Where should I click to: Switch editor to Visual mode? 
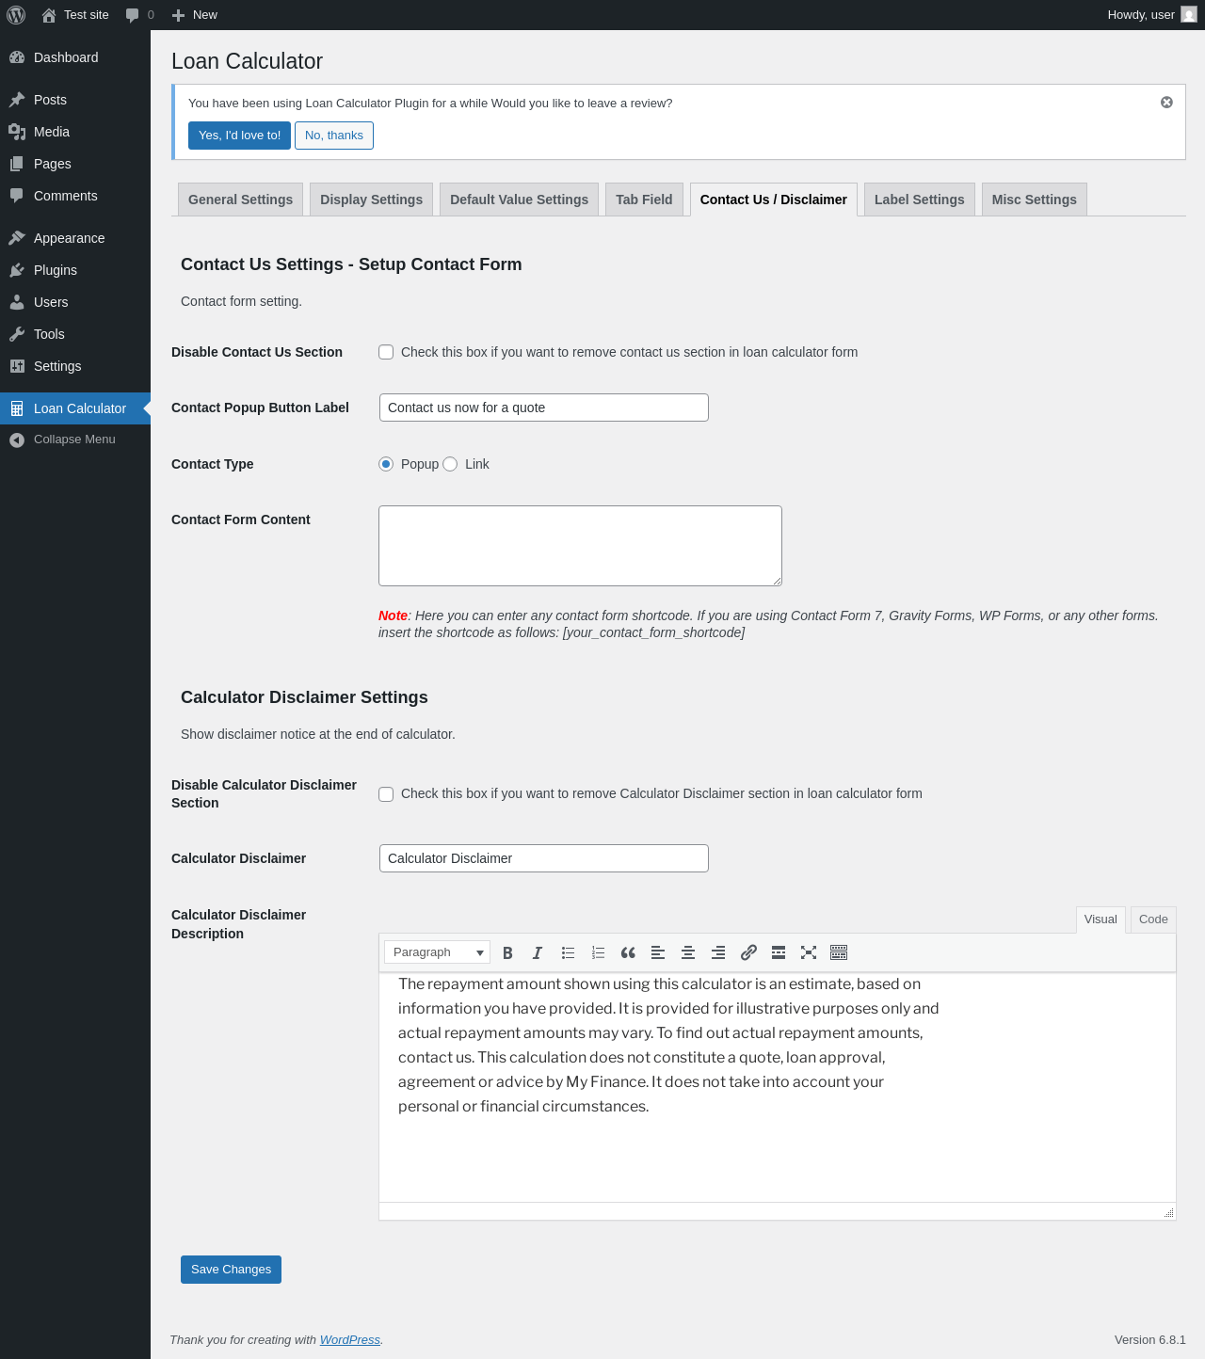(x=1101, y=919)
